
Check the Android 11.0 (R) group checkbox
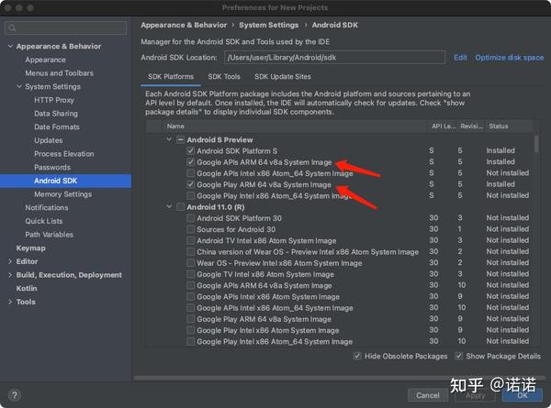pyautogui.click(x=180, y=207)
